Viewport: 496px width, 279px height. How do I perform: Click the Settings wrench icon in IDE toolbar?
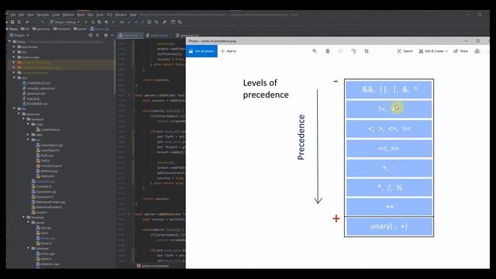click(x=164, y=22)
